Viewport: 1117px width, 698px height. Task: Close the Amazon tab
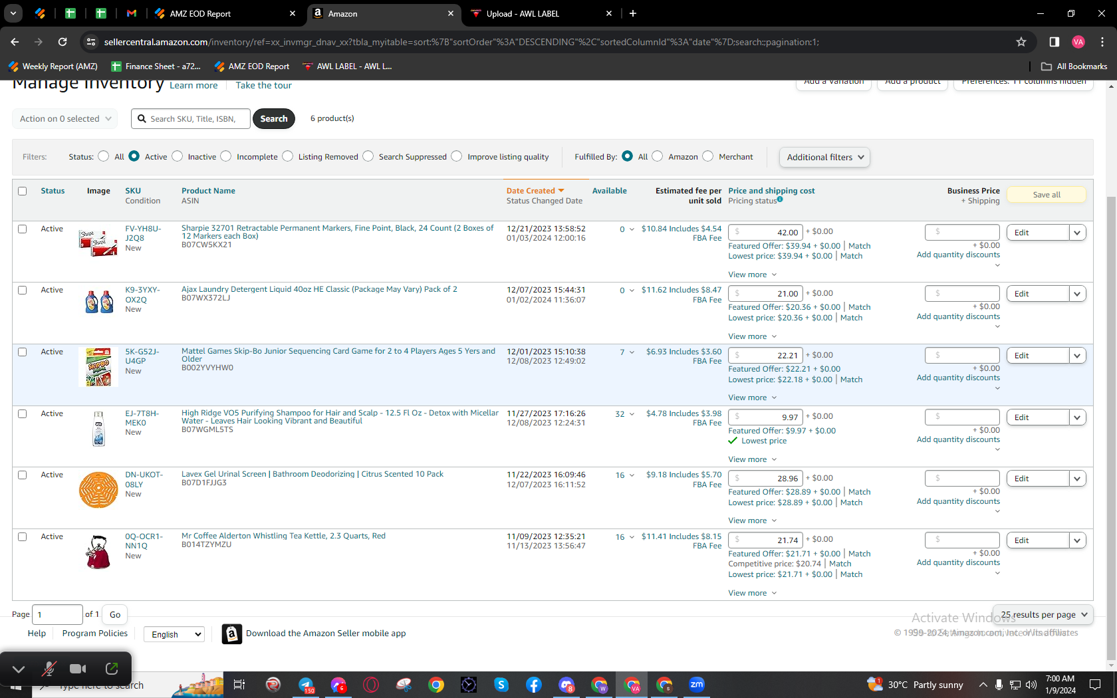click(451, 13)
